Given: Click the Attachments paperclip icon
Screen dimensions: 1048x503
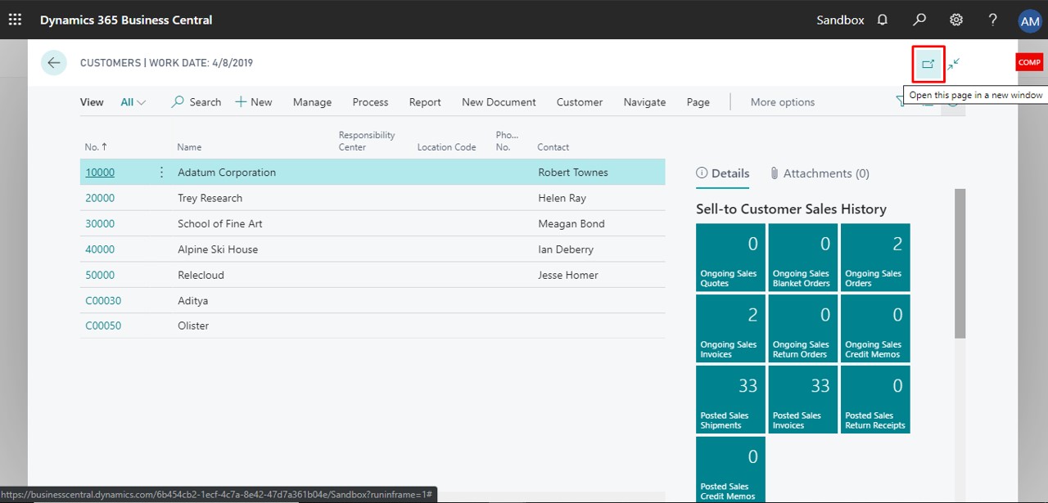Looking at the screenshot, I should point(774,173).
